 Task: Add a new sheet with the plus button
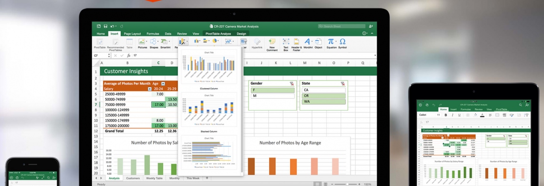(207, 178)
